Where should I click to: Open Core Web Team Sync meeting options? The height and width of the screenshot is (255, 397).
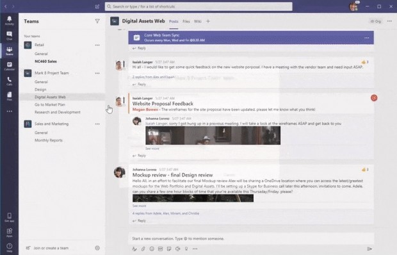pos(367,38)
